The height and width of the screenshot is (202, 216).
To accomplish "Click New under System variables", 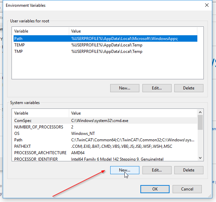I will (125, 170).
